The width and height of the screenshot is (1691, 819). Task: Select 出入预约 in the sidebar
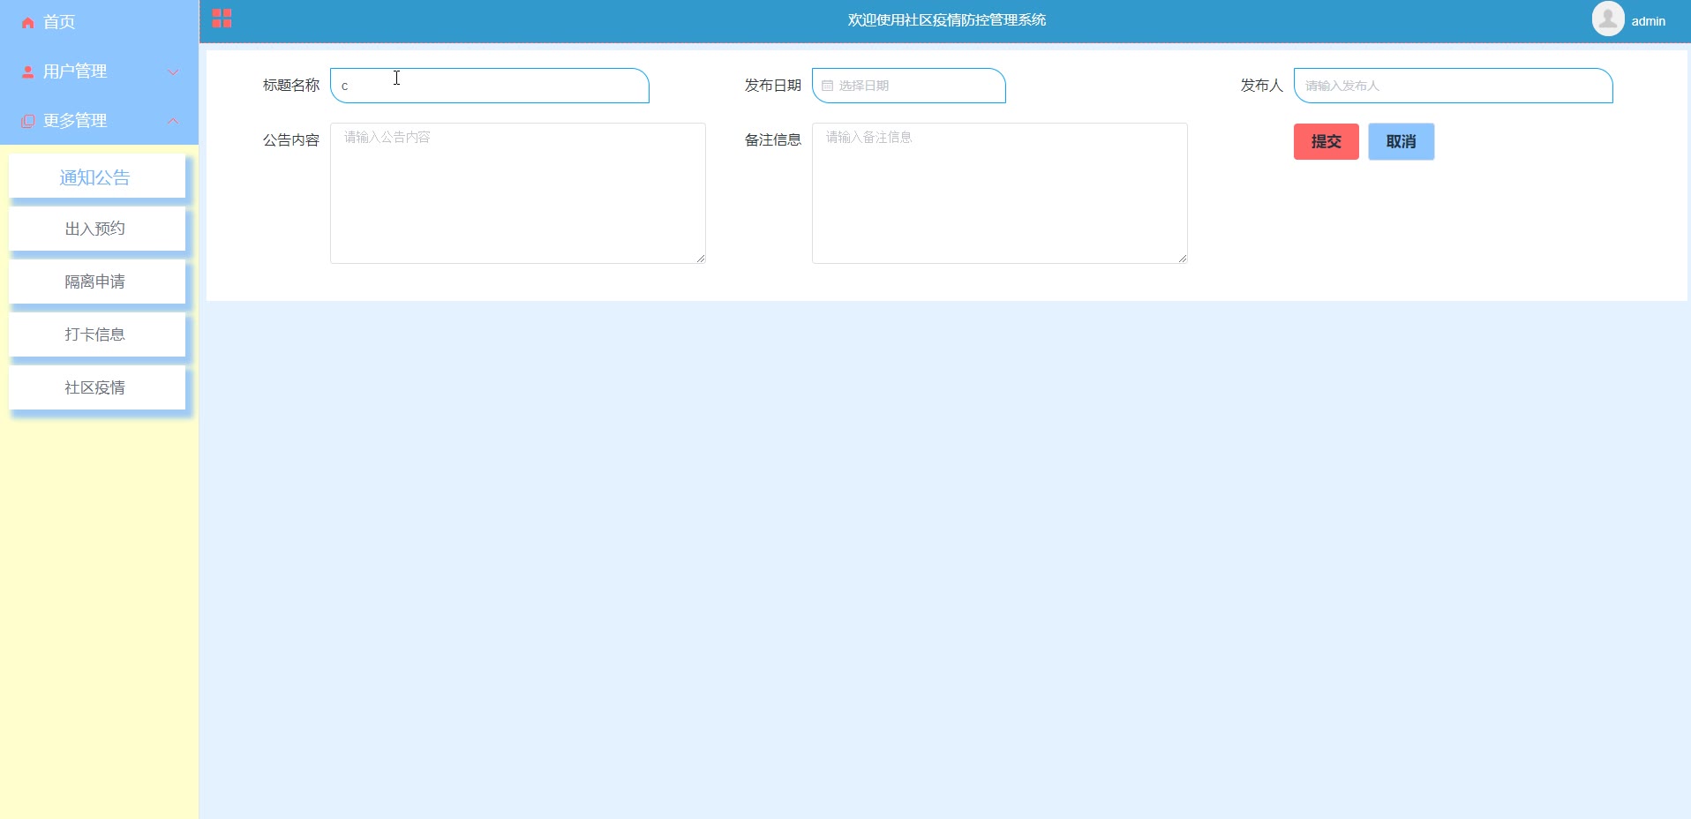coord(97,229)
